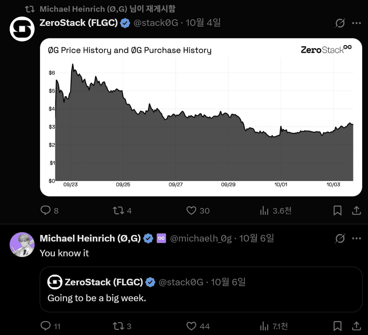Like the ZeroStack price history post
368x335 pixels.
point(191,210)
